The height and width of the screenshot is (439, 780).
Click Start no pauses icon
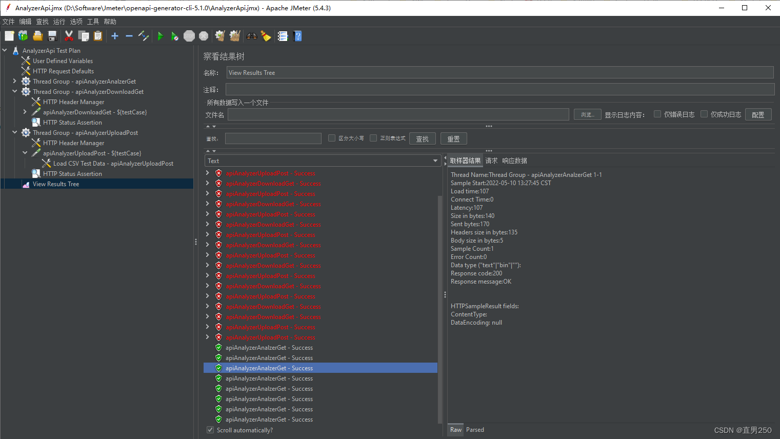pos(175,36)
